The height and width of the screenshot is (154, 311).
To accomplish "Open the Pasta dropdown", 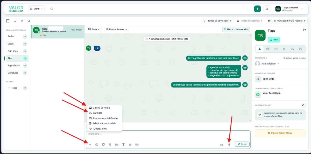I will pos(94,29).
